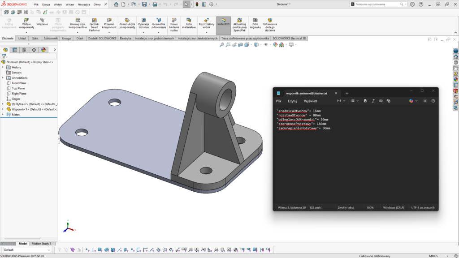Open the Narzędzia menu
Image resolution: width=459 pixels, height=258 pixels.
[x=84, y=4]
